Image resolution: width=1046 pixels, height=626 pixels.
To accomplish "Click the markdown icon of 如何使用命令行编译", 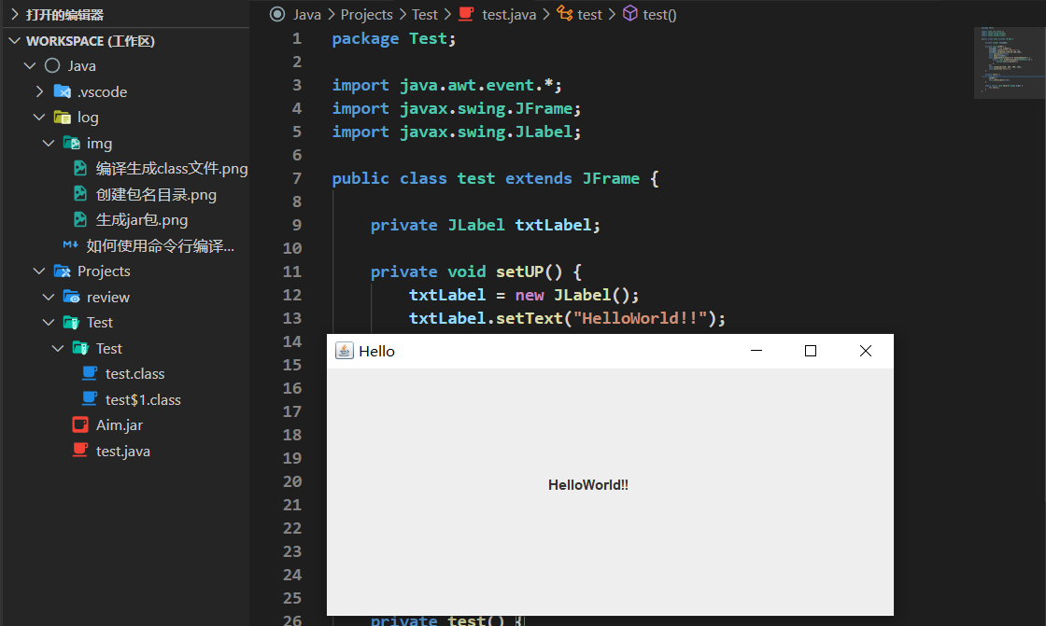I will 70,244.
